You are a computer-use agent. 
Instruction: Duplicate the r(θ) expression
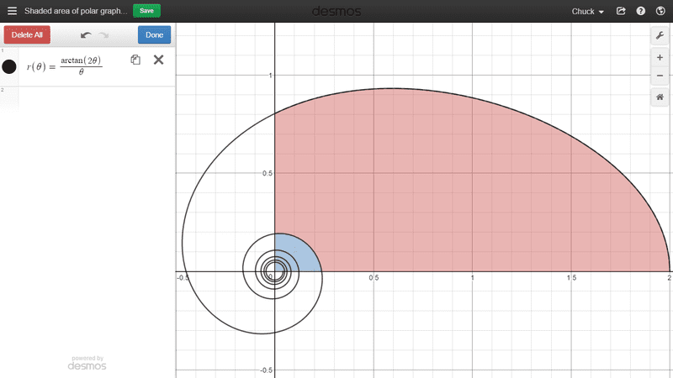(135, 60)
